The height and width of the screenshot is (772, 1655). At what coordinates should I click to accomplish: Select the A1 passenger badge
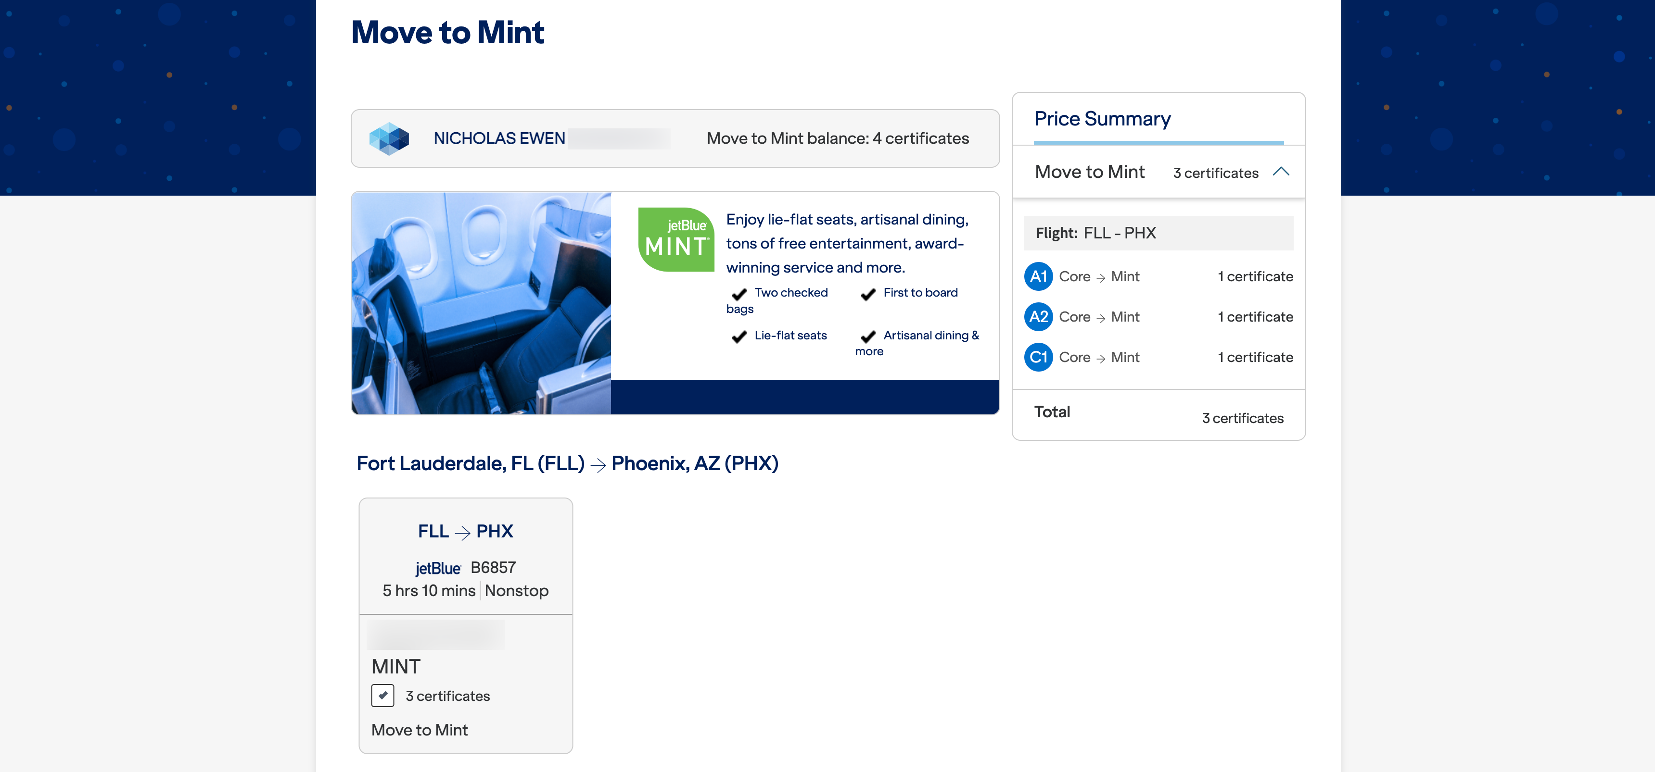[x=1038, y=276]
